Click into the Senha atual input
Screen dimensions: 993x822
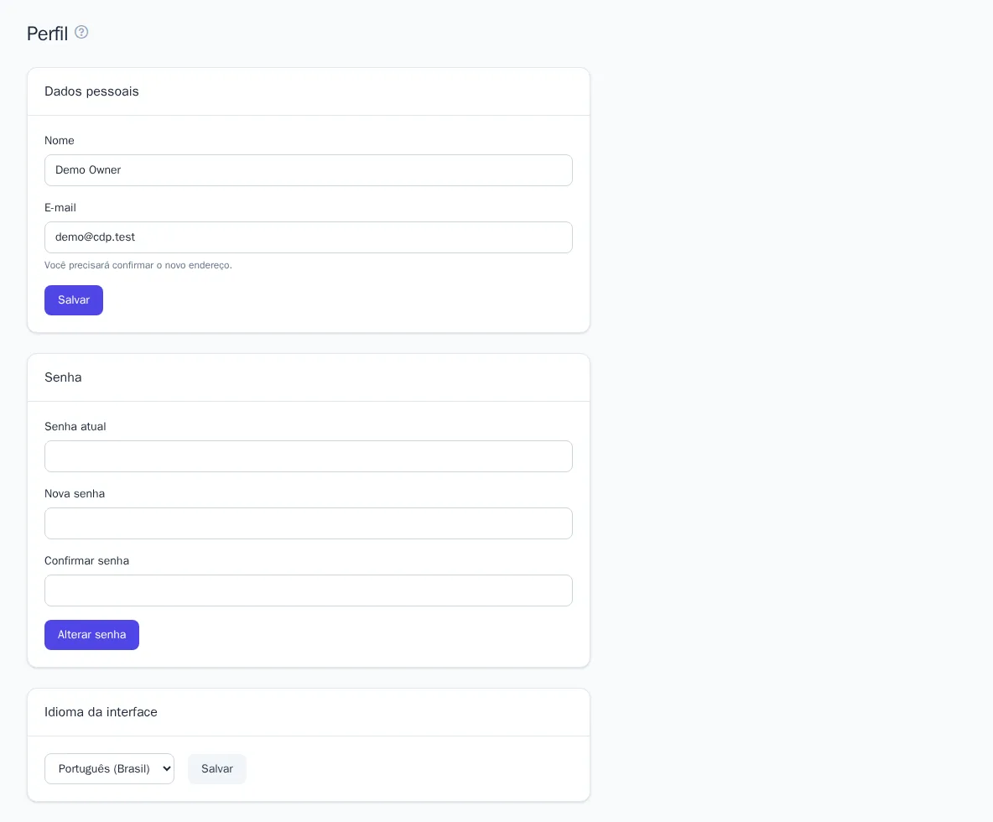pyautogui.click(x=309, y=456)
